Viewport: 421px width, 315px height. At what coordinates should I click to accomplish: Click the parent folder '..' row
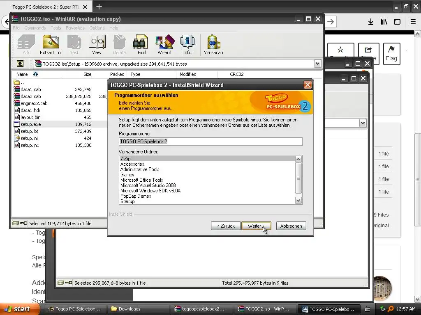tap(60, 82)
